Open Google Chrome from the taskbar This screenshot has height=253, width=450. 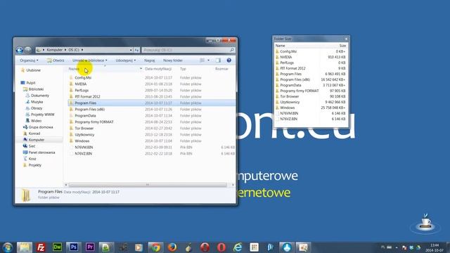155,247
